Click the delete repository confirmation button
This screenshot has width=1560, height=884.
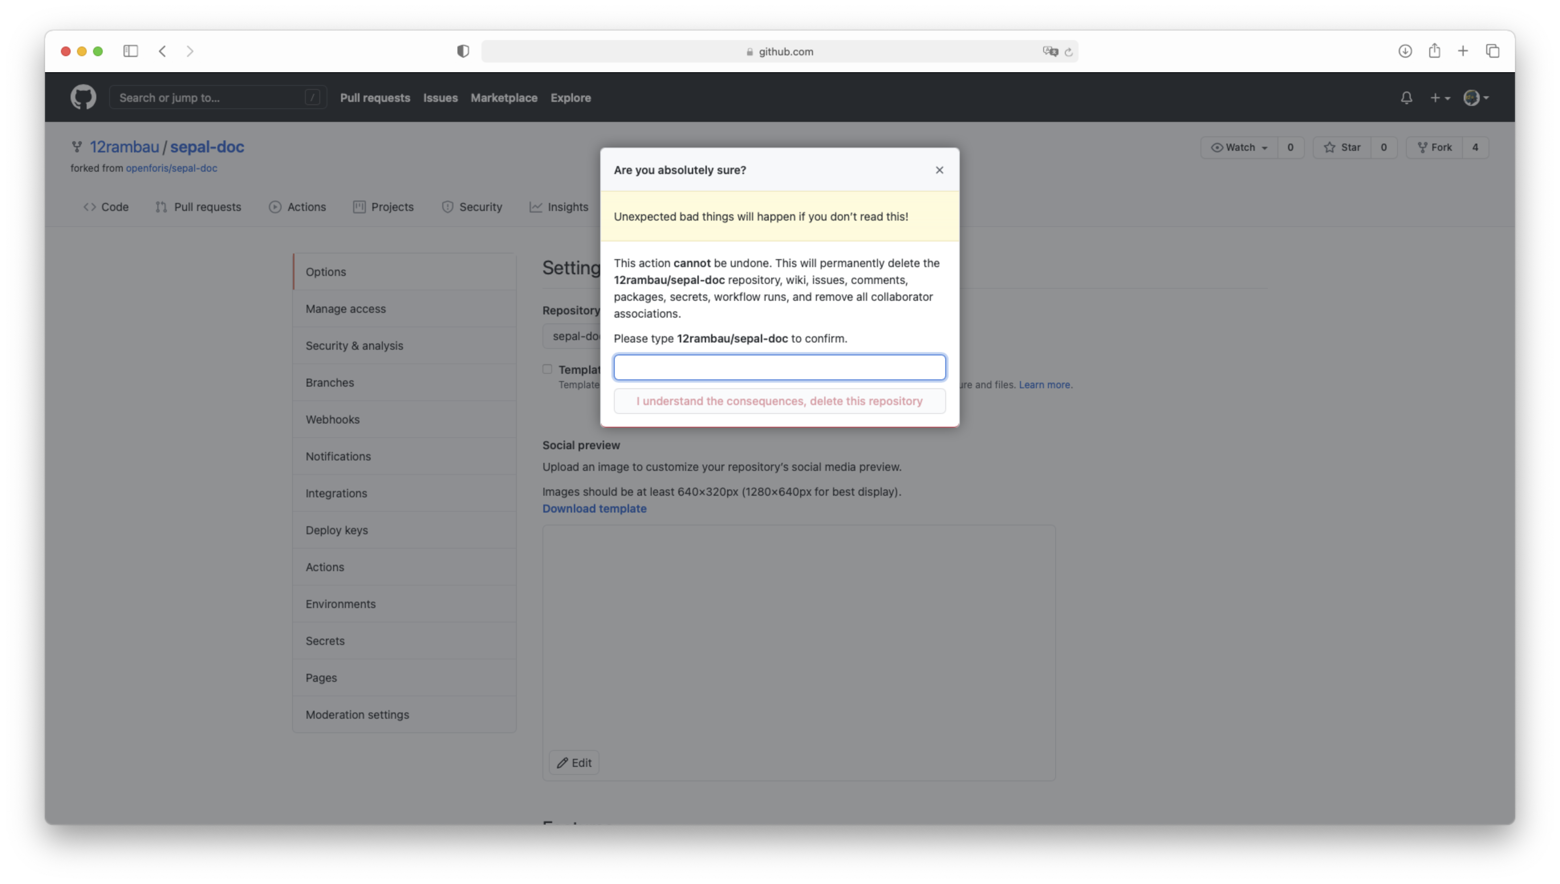point(779,401)
